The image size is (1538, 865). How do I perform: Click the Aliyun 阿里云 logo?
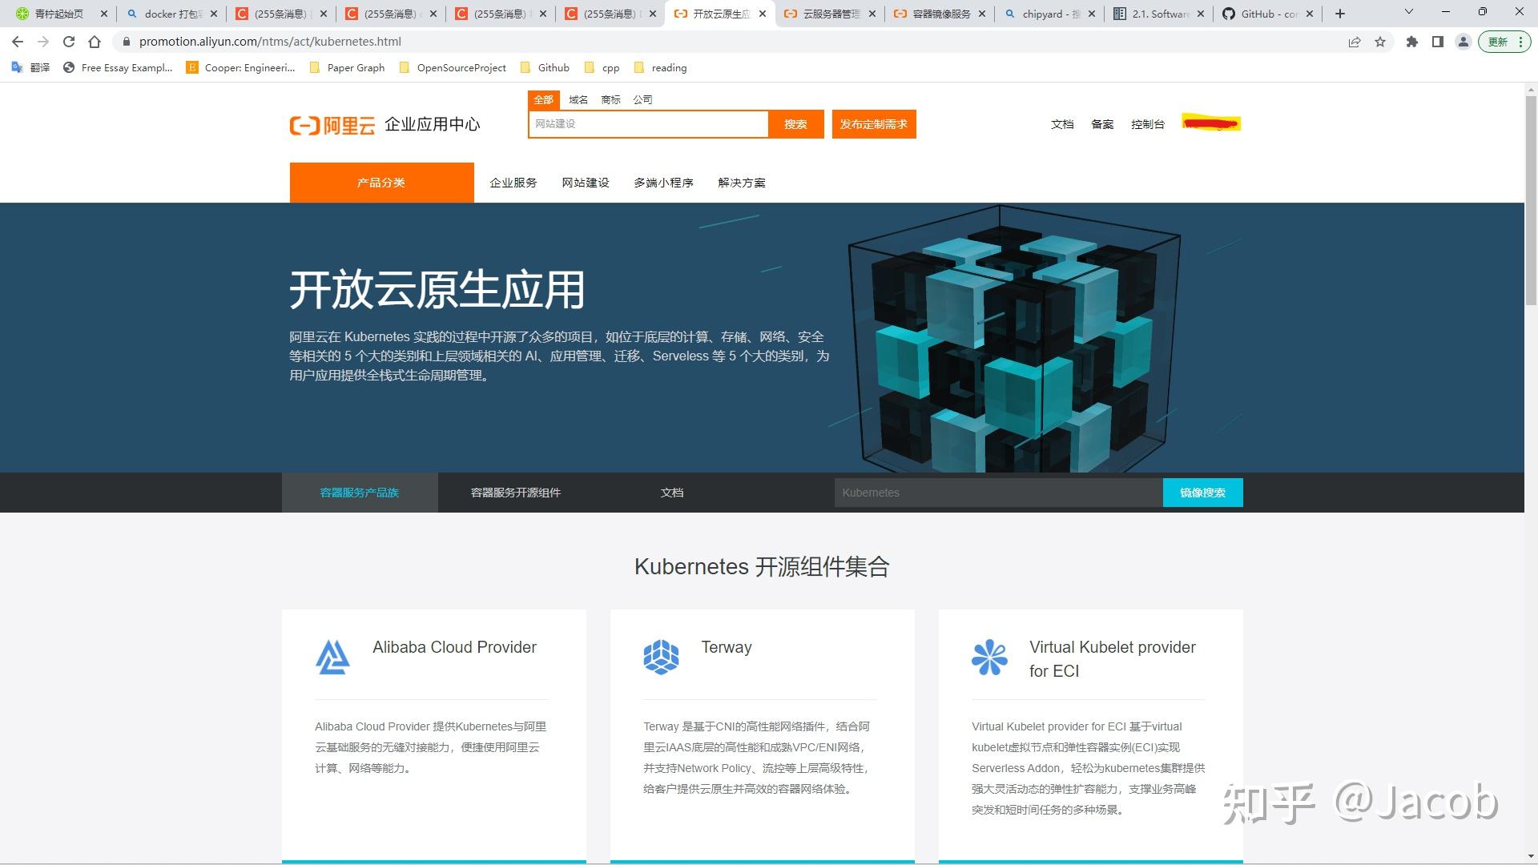tap(333, 125)
